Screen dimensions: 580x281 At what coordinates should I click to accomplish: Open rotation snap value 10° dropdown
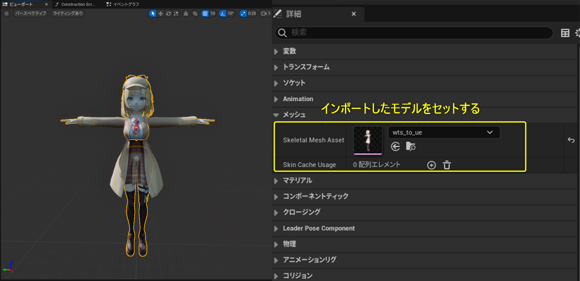click(x=231, y=13)
